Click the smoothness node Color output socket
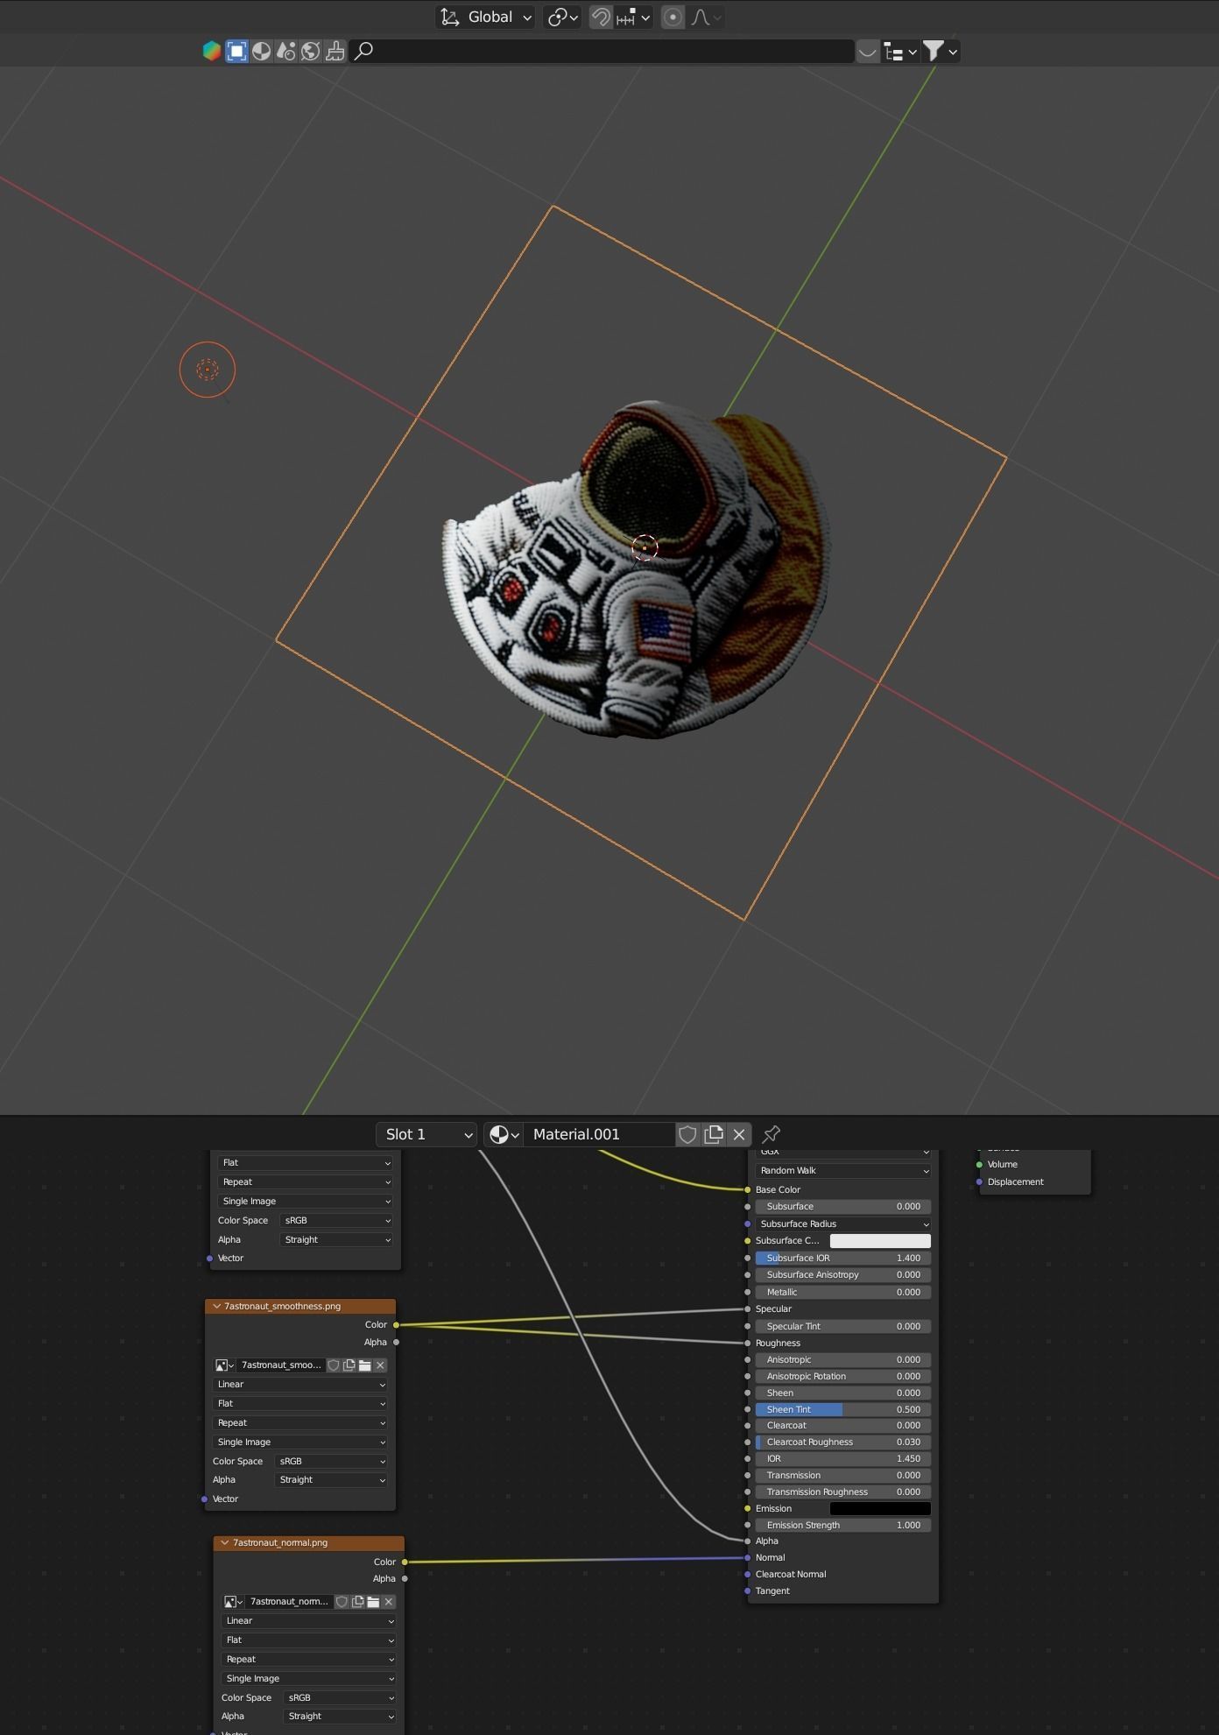Screen dimensions: 1219x1735 396,1324
